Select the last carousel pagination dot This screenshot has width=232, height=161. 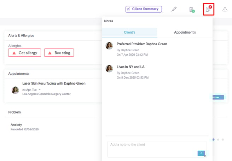[x=223, y=140]
